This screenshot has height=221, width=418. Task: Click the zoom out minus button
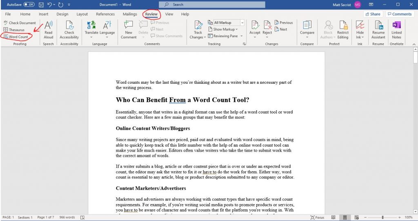(x=365, y=217)
